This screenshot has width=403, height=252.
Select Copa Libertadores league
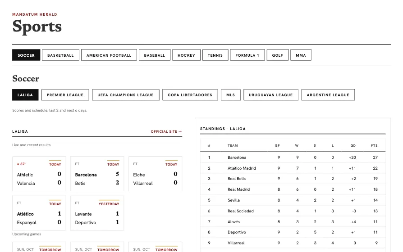pyautogui.click(x=190, y=94)
